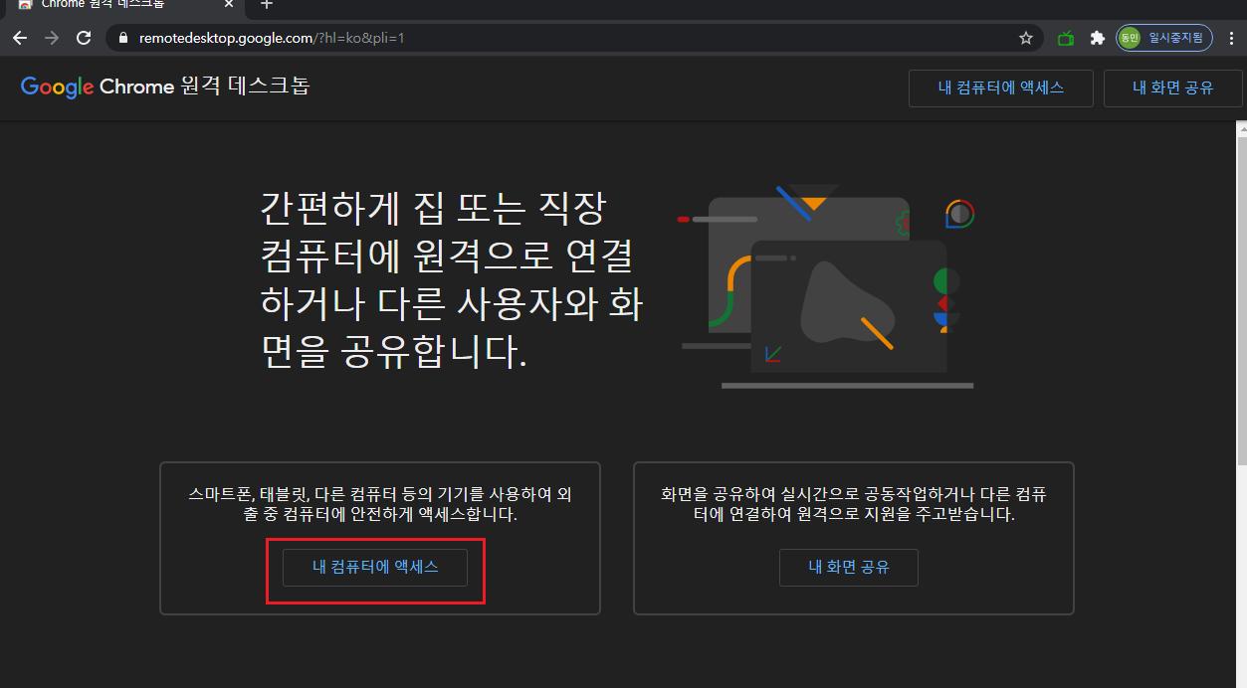Click the lock icon in address bar
Screen dimensions: 1247x688
[x=123, y=39]
